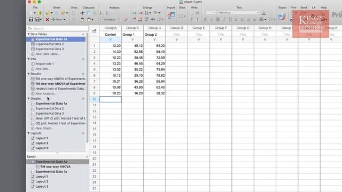This screenshot has width=342, height=192.
Task: Click the Cut scissors icon
Action: [x=82, y=13]
